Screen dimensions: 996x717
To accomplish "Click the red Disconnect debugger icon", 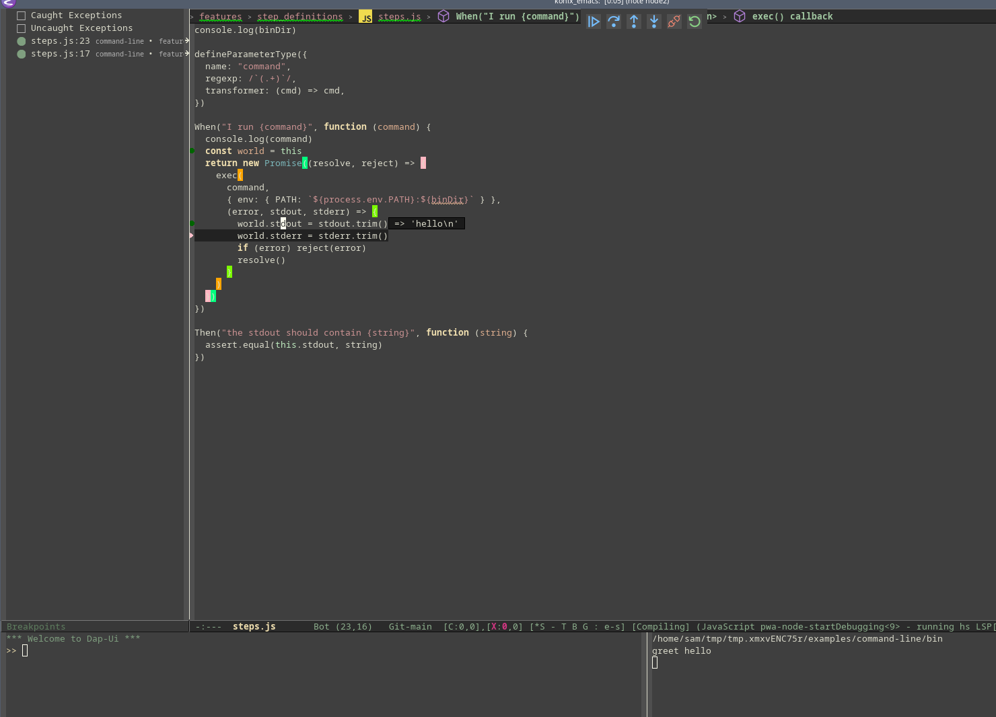I will [x=674, y=22].
